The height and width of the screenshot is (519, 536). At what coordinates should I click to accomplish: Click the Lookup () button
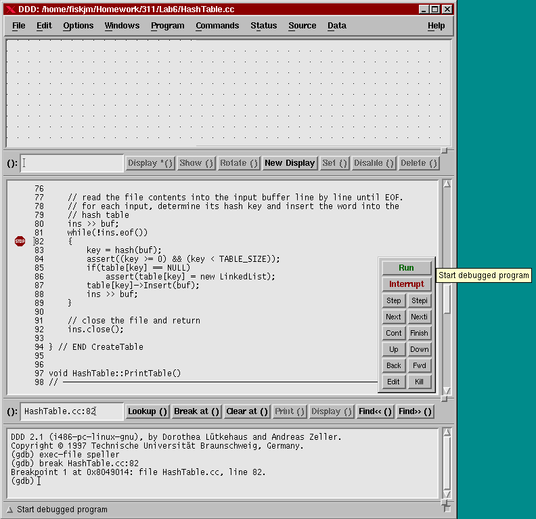pyautogui.click(x=147, y=411)
